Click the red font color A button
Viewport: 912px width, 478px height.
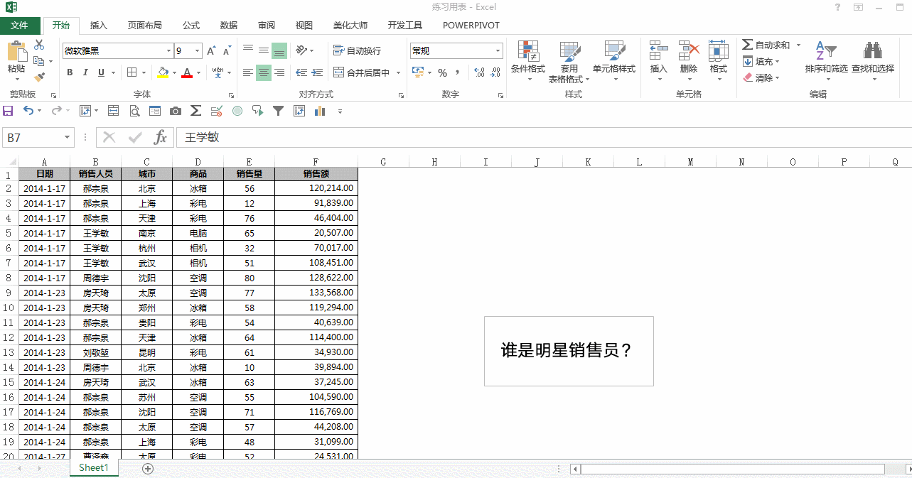187,72
